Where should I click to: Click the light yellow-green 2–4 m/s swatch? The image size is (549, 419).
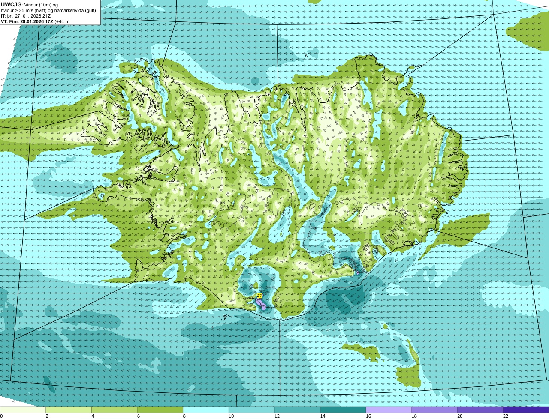pyautogui.click(x=69, y=410)
